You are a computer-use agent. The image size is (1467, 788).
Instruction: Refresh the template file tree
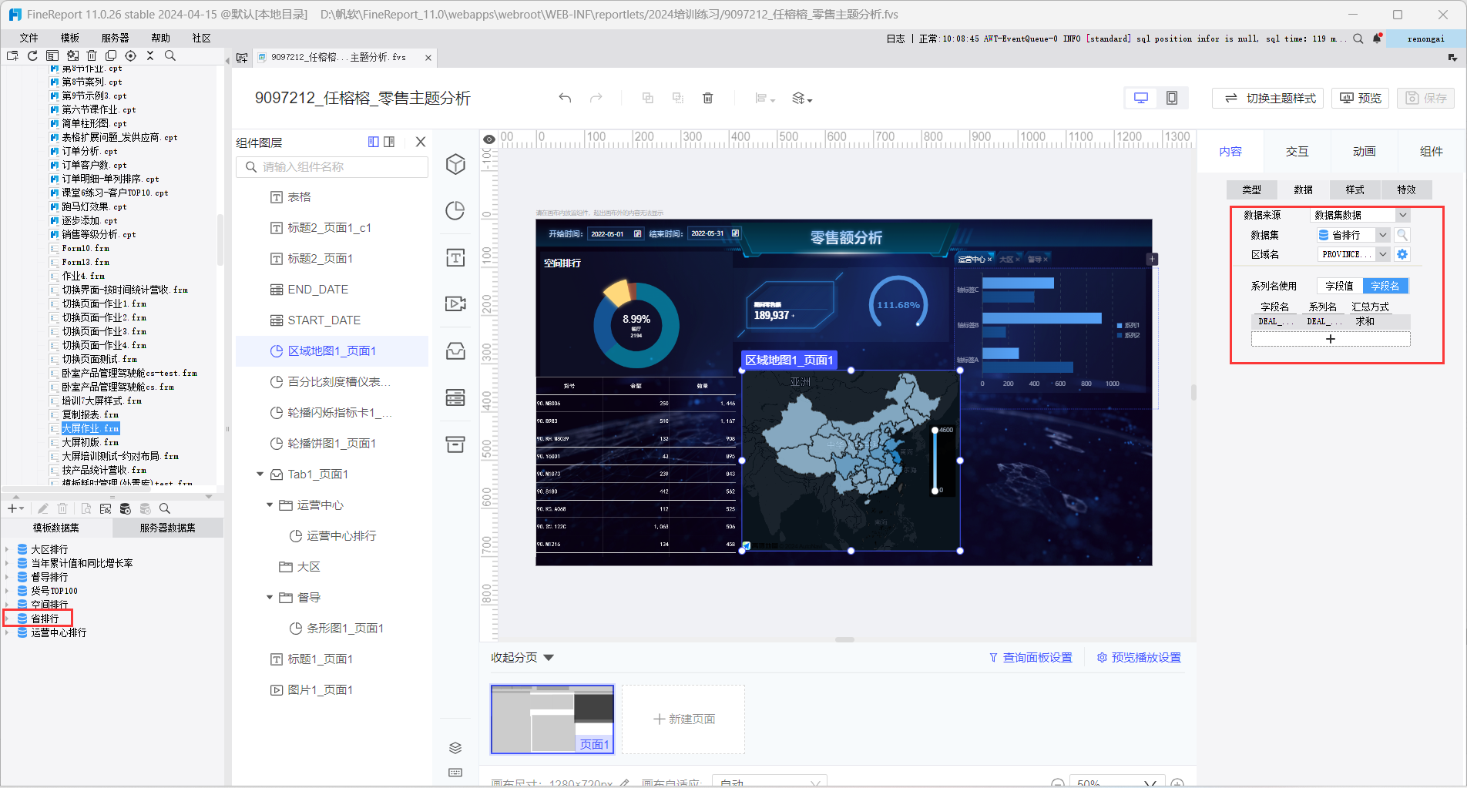click(32, 55)
